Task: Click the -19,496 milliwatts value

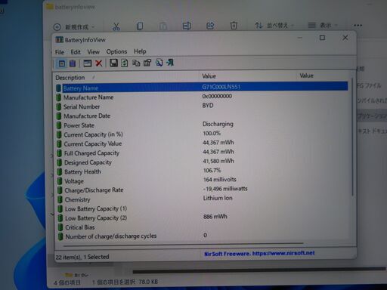Action: pyautogui.click(x=225, y=189)
